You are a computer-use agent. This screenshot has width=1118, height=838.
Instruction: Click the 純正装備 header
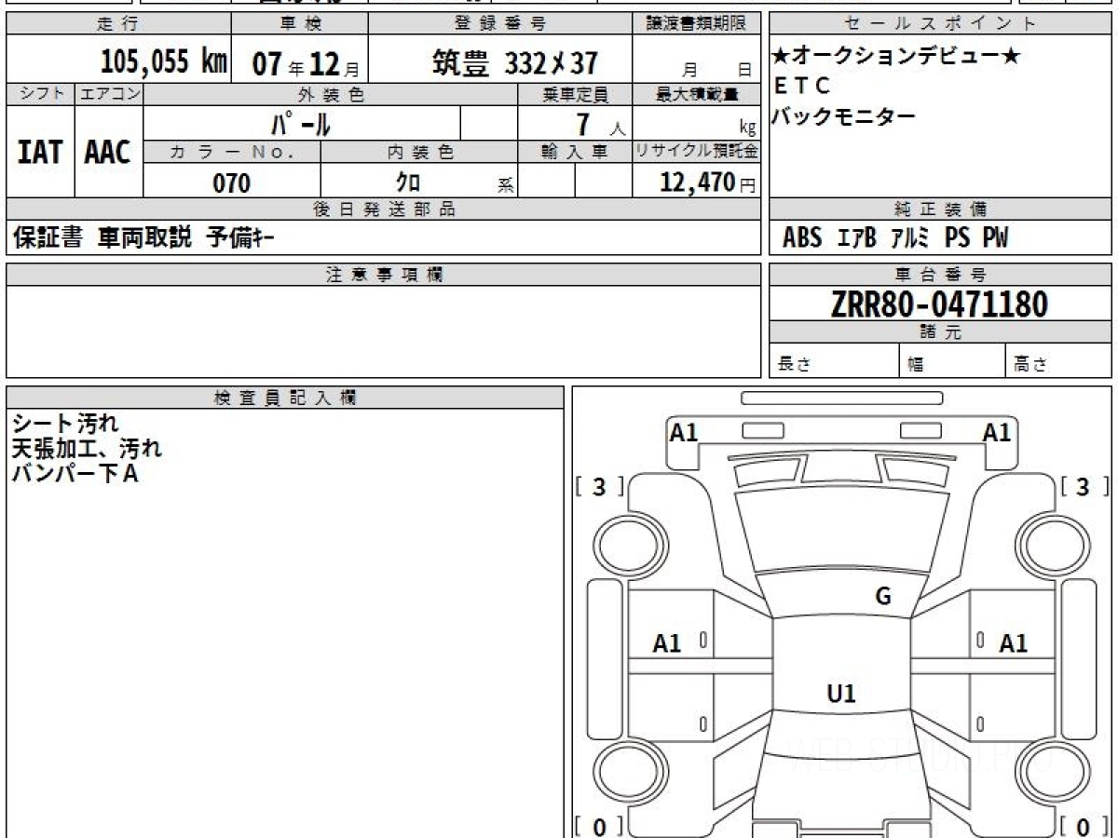click(940, 209)
